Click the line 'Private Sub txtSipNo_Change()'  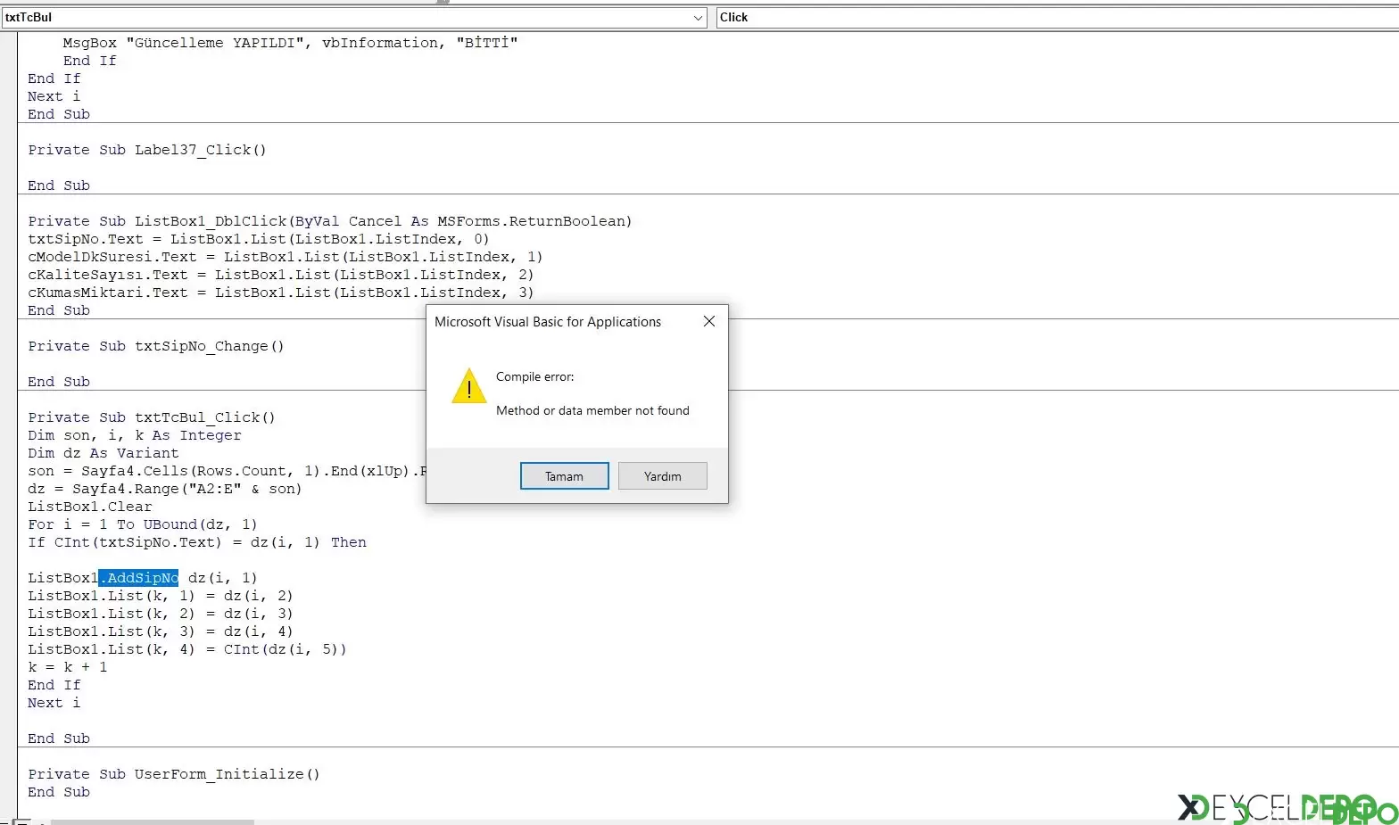click(156, 346)
